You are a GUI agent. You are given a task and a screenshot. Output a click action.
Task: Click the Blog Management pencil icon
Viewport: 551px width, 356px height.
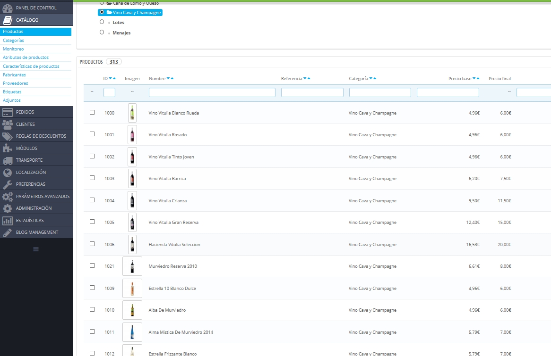click(8, 232)
